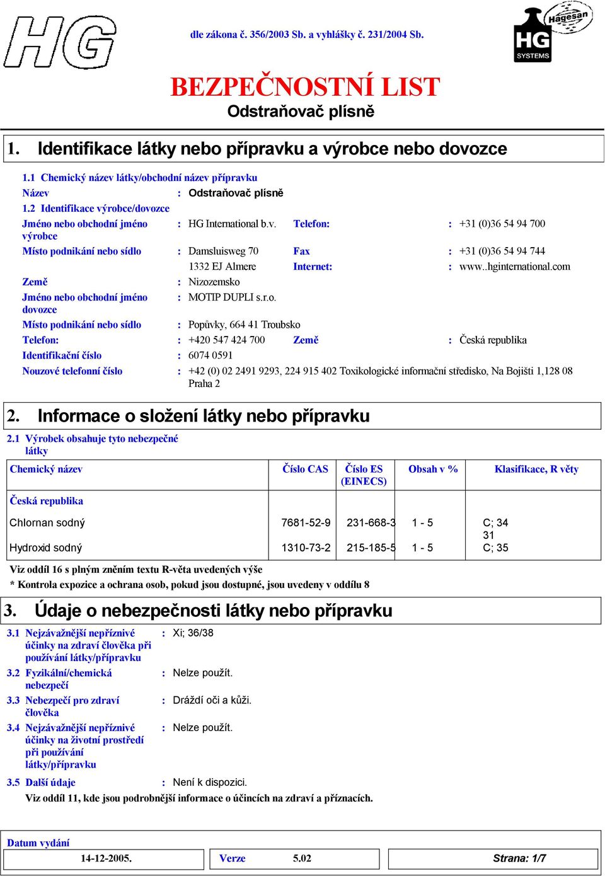The width and height of the screenshot is (605, 876).
Task: Click issue date '14-12-2005.'
Action: (106, 858)
